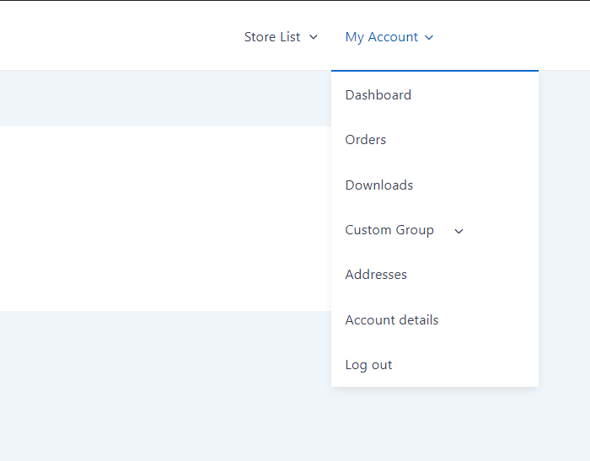Image resolution: width=590 pixels, height=461 pixels.
Task: Click blank space right of Custom Group chevron
Action: (x=501, y=230)
